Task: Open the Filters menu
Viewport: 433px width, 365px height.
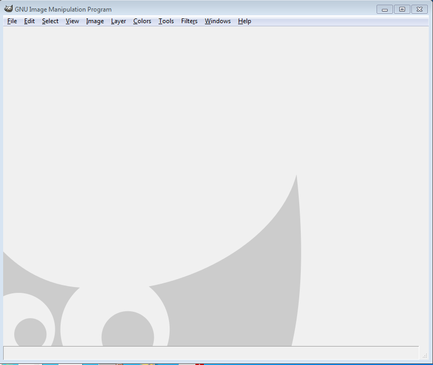Action: click(x=189, y=21)
